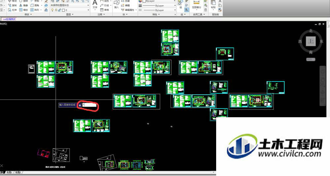
Task: Select the white cover sheet drawing
Action: 31,69
